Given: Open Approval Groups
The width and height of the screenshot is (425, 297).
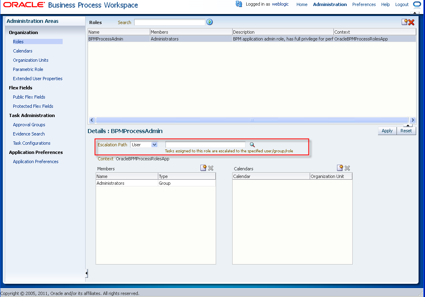Looking at the screenshot, I should click(29, 125).
